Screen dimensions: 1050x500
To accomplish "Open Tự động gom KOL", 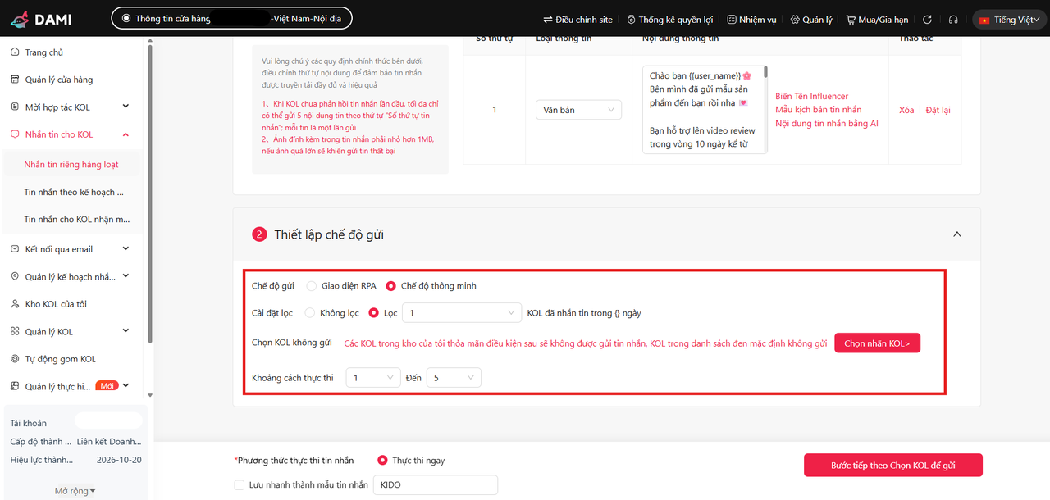I will pyautogui.click(x=60, y=359).
